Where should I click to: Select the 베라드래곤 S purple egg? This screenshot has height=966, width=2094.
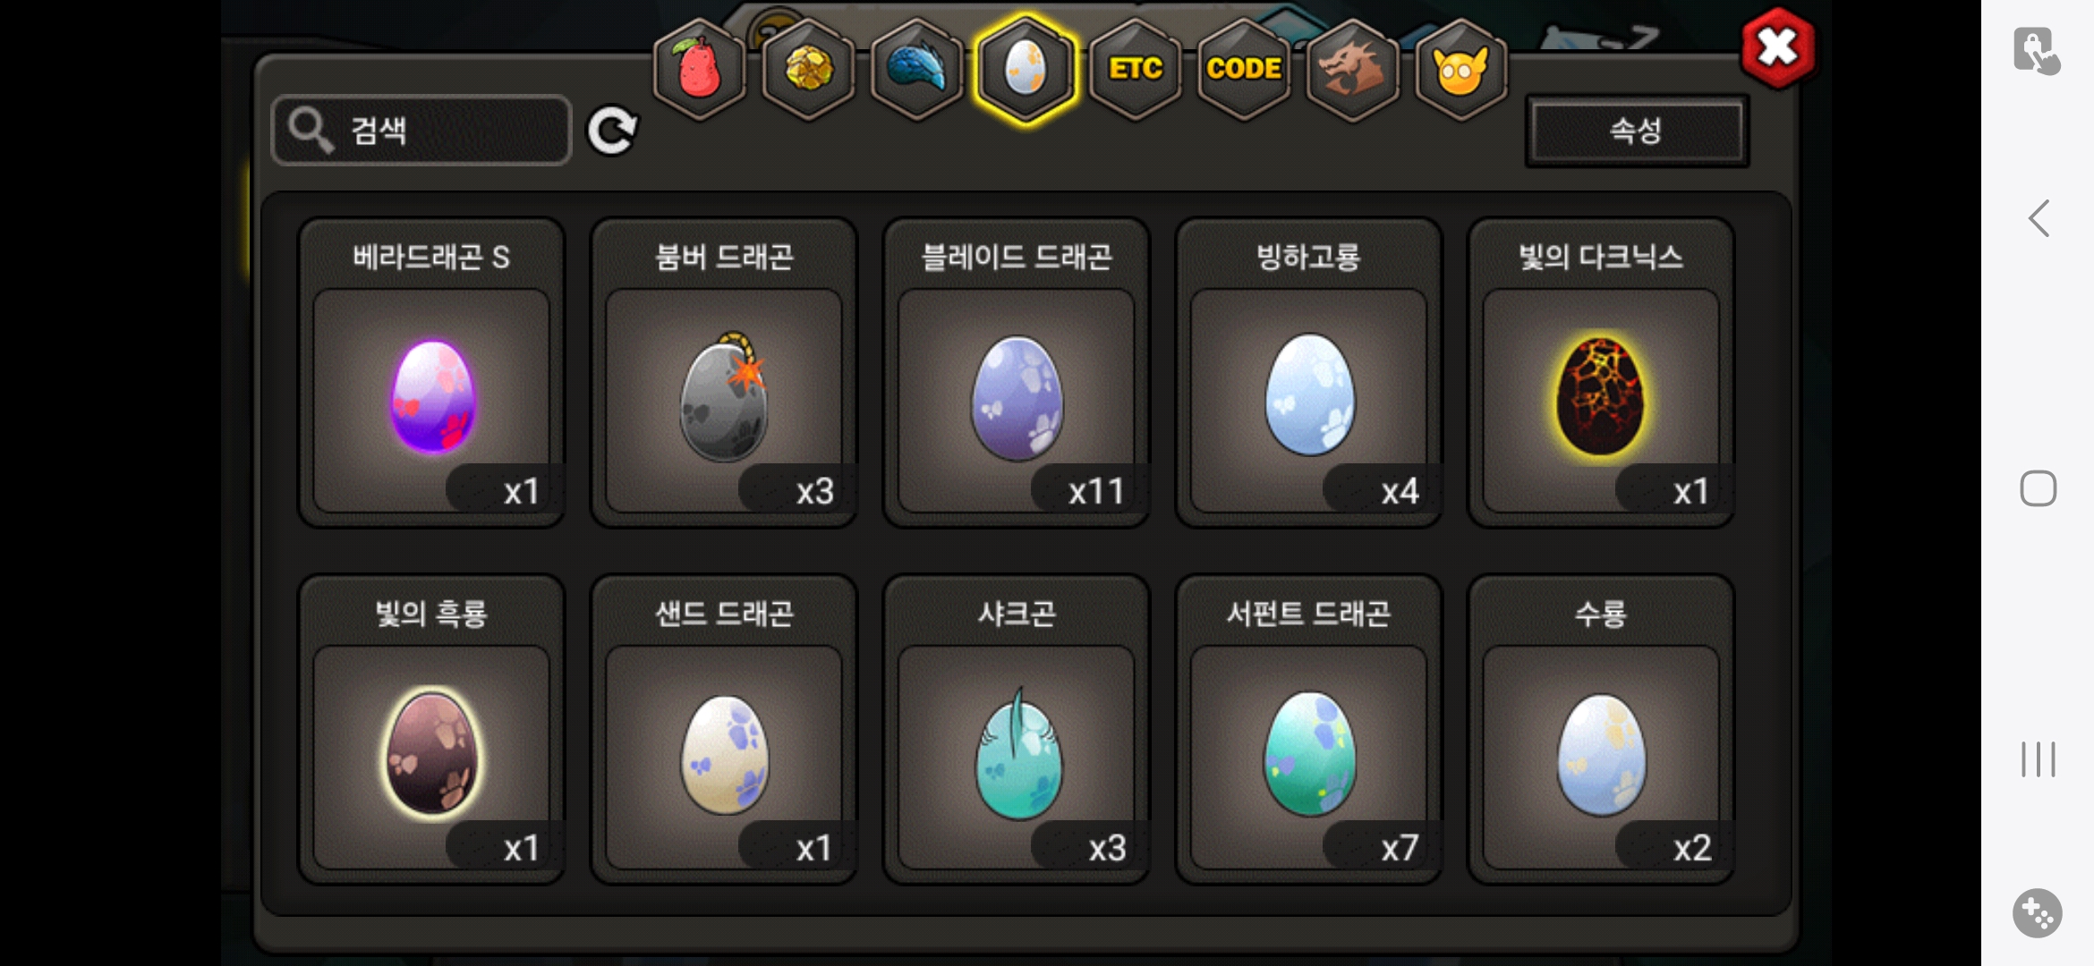(x=431, y=373)
